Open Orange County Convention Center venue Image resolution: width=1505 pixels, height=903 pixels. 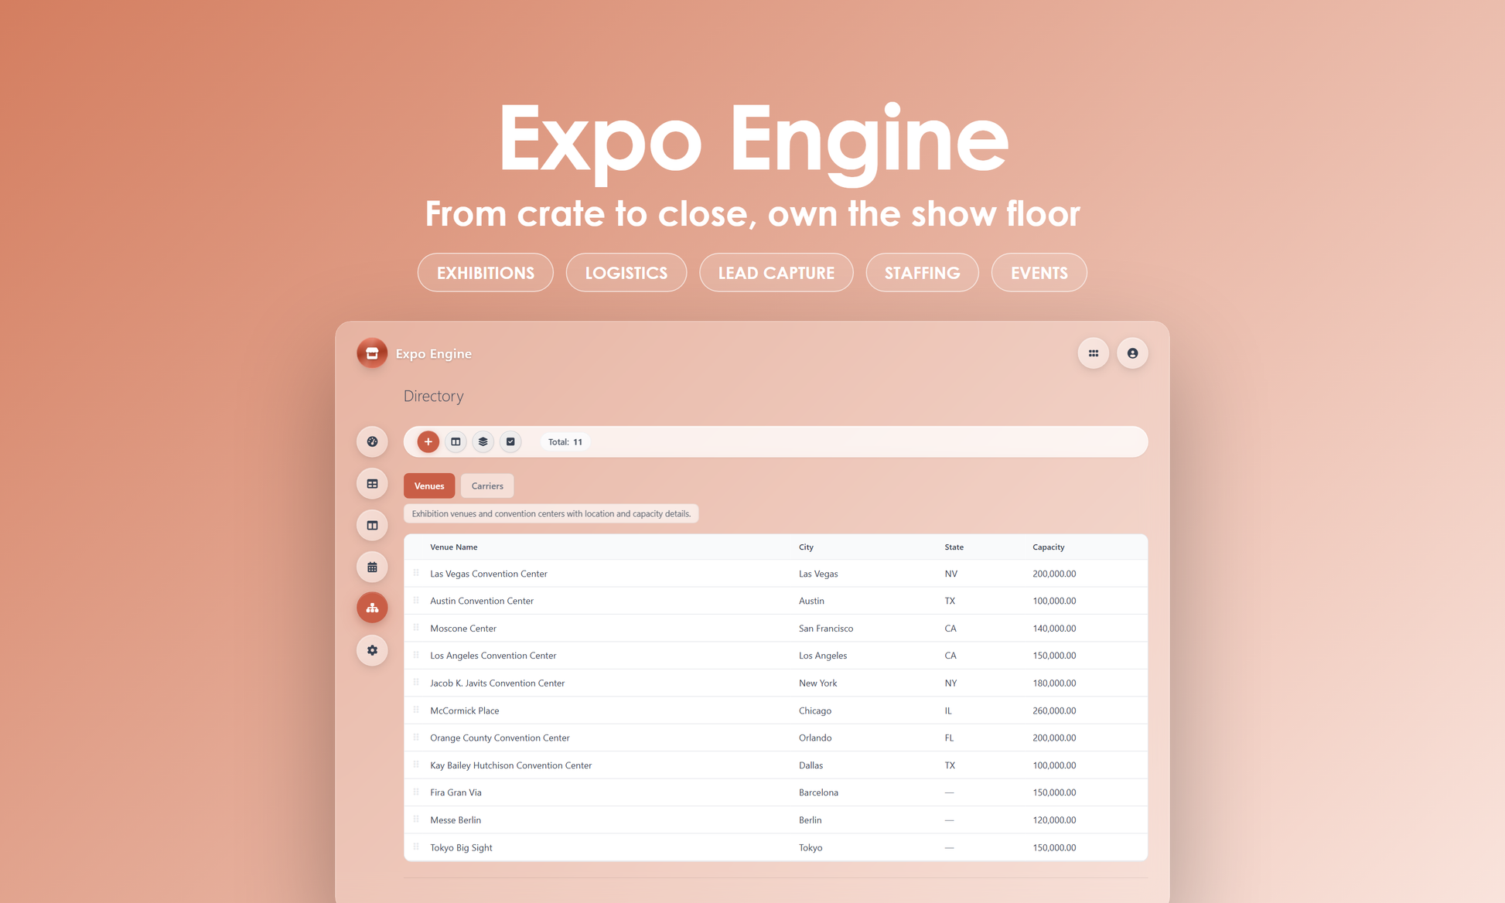pos(500,738)
